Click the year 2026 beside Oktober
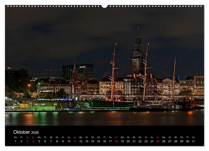 [35, 132]
